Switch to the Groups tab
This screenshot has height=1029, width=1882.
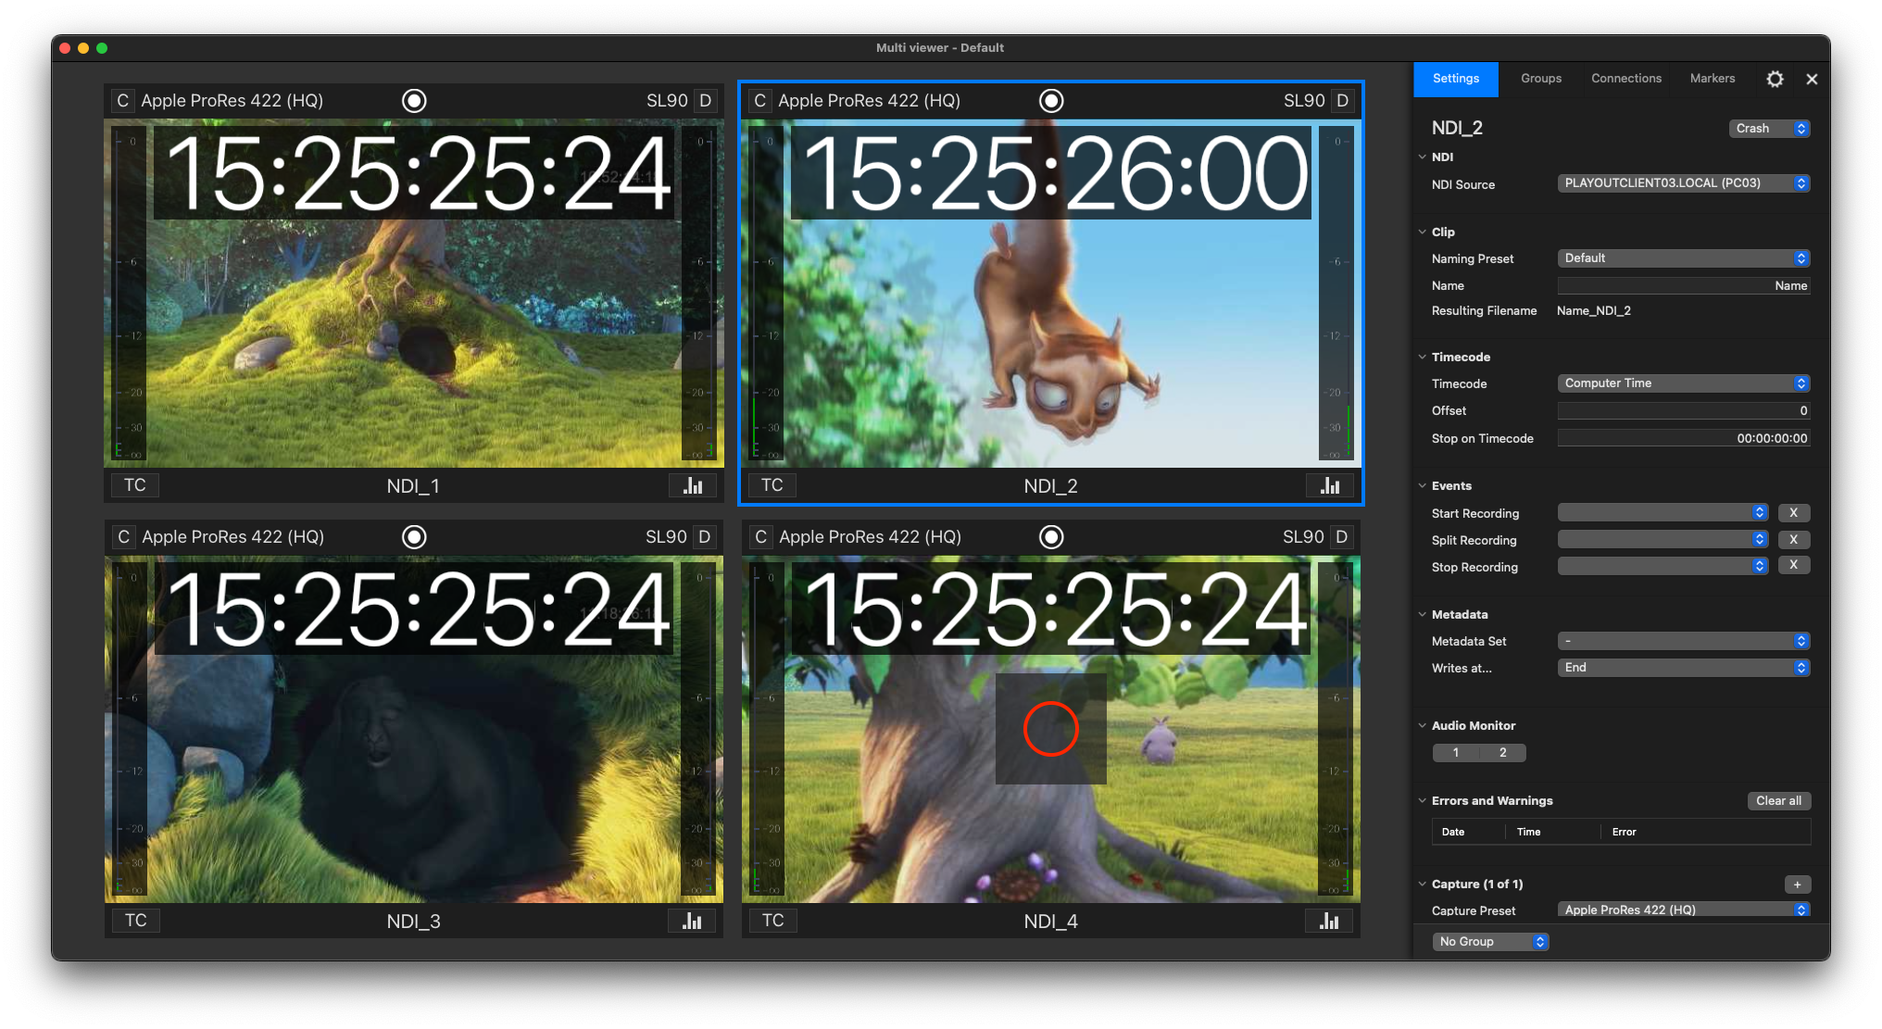pyautogui.click(x=1541, y=79)
